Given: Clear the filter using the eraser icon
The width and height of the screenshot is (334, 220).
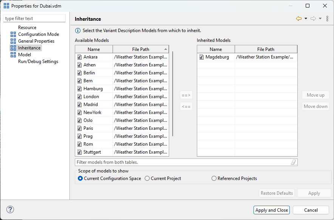Looking at the screenshot, I should 293,162.
